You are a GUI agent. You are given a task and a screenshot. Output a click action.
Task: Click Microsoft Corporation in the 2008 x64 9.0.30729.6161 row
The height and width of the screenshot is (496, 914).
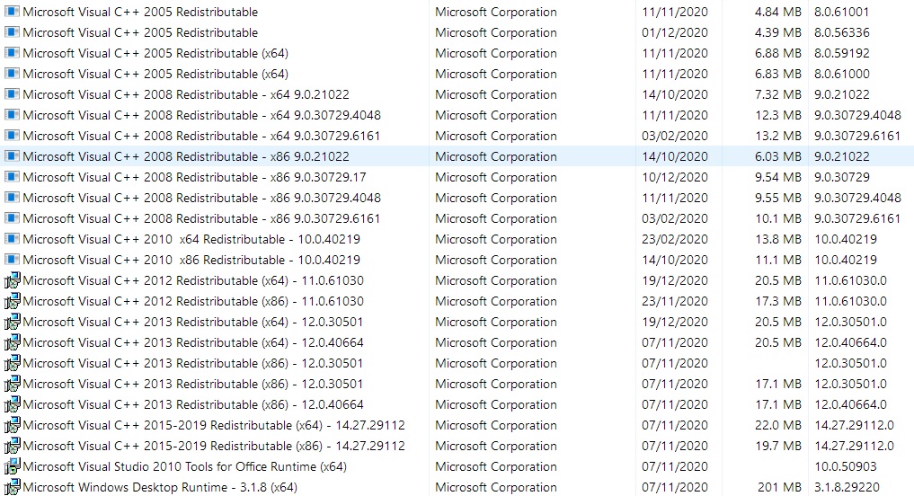coord(495,136)
